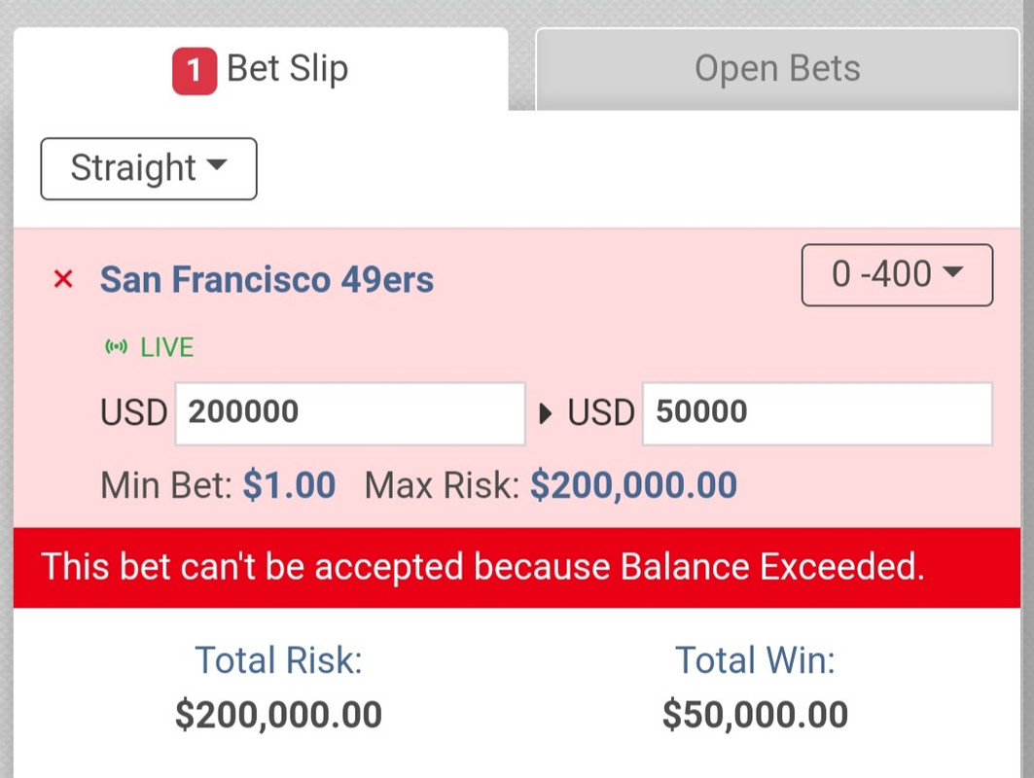1034x778 pixels.
Task: Open the San Francisco 49ers team link
Action: (267, 279)
